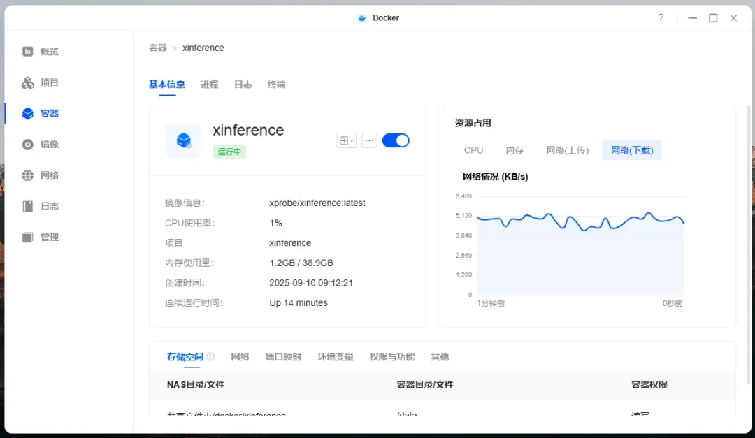Select the 项目 projects icon in sidebar
755x438 pixels.
[x=28, y=83]
